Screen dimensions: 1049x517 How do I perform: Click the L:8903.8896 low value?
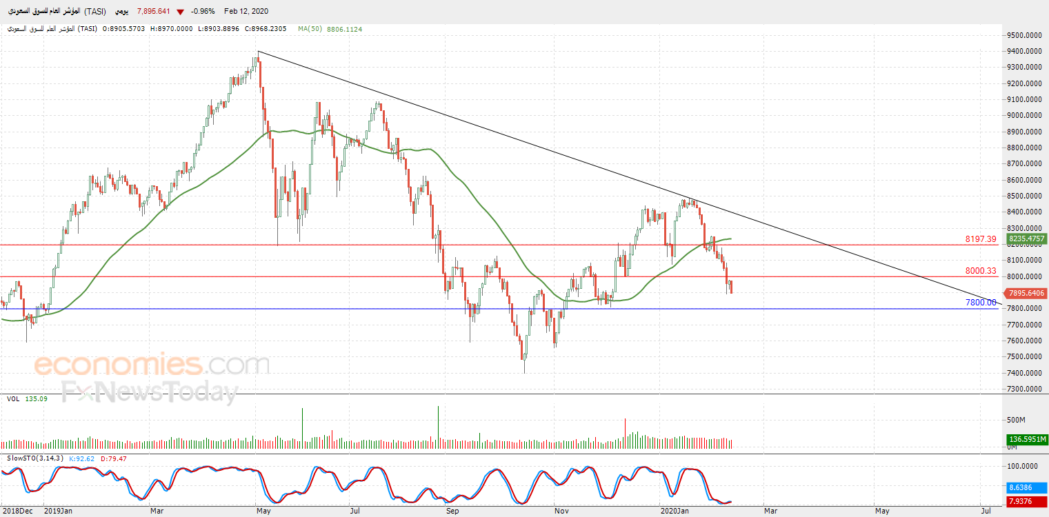click(x=219, y=29)
